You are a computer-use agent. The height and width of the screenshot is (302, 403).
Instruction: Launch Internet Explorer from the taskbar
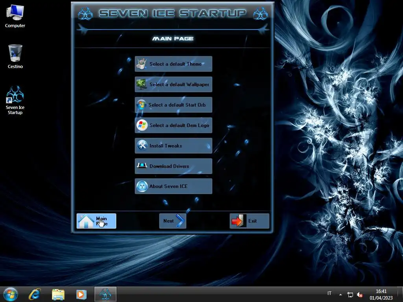pos(35,294)
